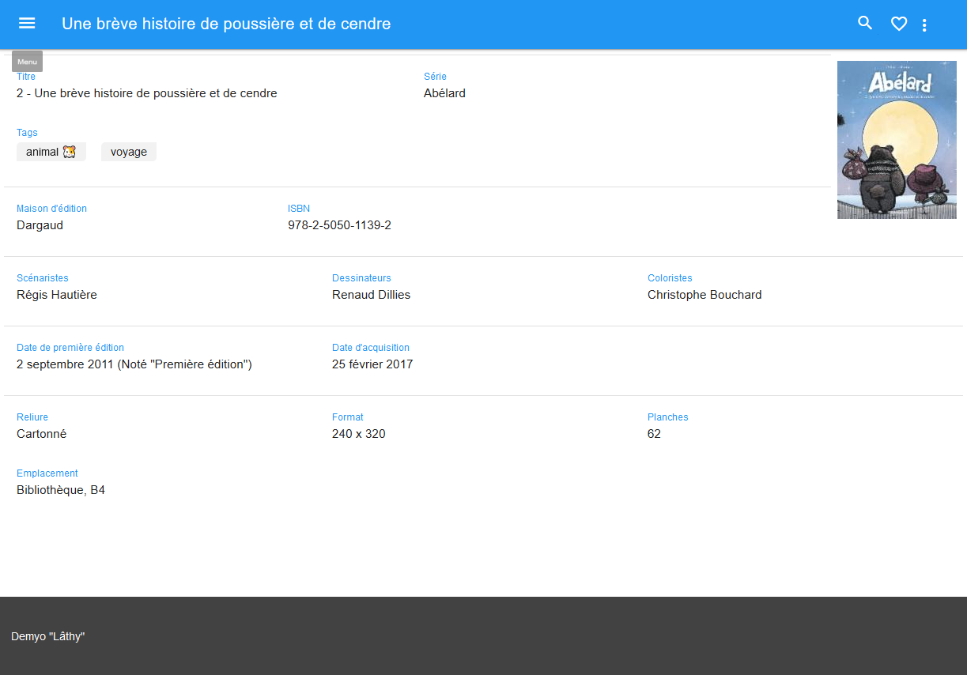
Task: Click the acquisition date "25 février 2017"
Action: point(372,364)
